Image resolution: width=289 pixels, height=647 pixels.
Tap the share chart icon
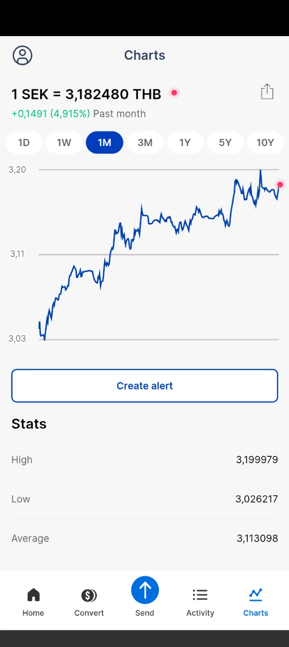(x=267, y=92)
